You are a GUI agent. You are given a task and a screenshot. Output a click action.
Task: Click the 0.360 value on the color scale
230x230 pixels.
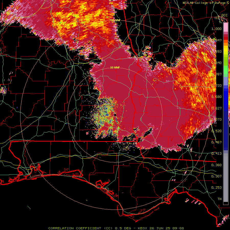tap(216, 165)
